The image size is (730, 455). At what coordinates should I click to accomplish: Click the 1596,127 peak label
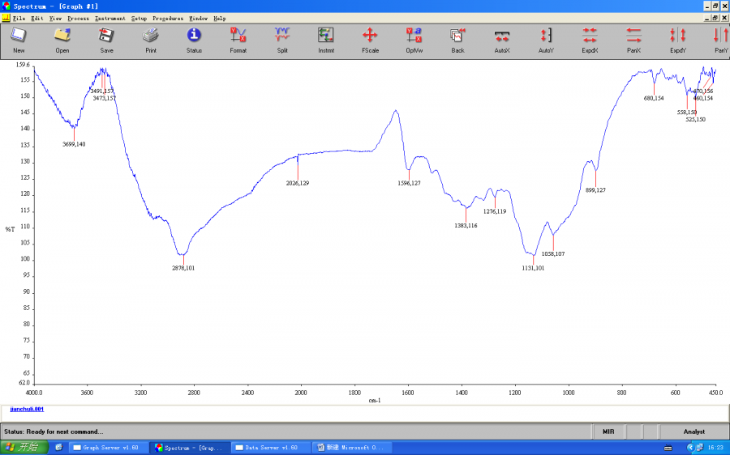[410, 183]
